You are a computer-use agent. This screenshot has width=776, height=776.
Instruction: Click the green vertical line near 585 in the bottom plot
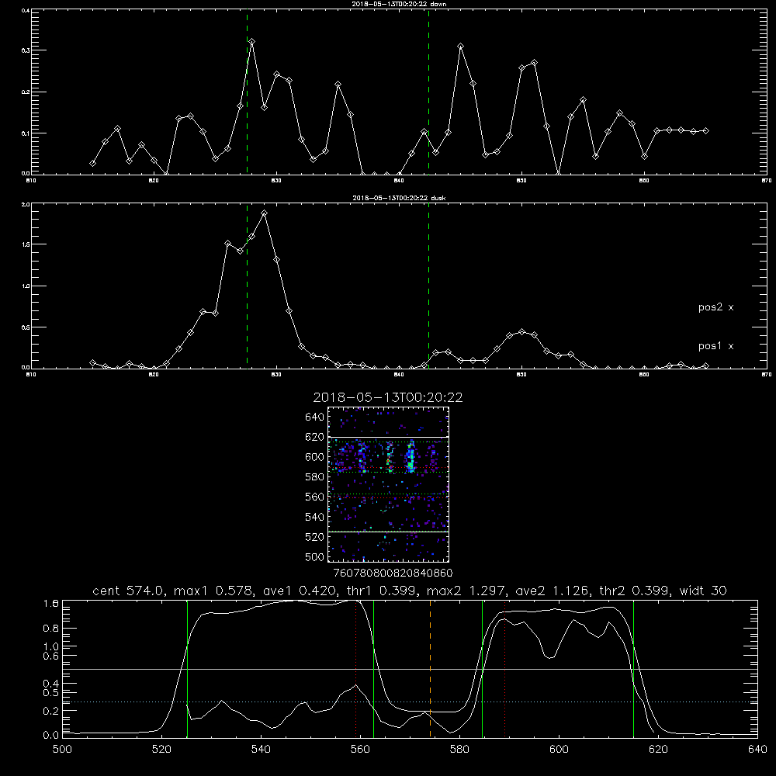(482, 668)
